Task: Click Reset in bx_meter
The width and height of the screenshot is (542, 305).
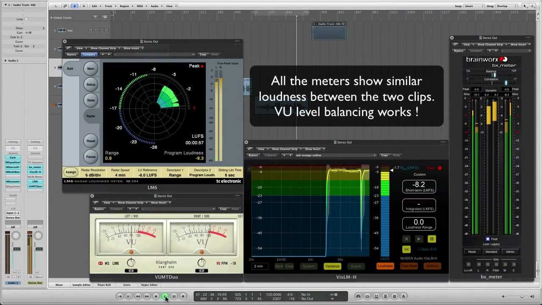Action: (x=472, y=252)
